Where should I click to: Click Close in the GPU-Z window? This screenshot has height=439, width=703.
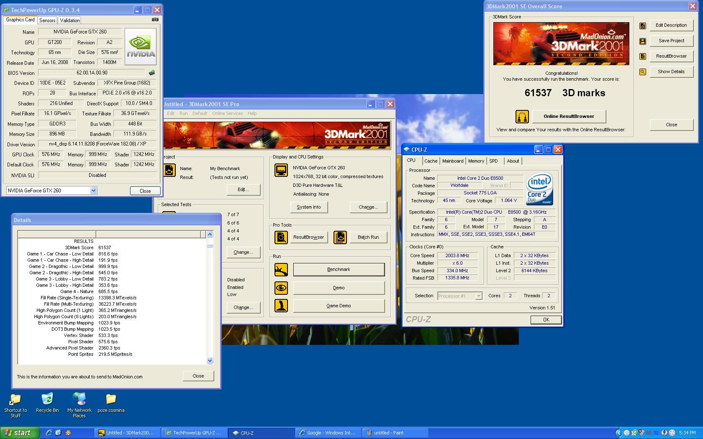tap(145, 191)
